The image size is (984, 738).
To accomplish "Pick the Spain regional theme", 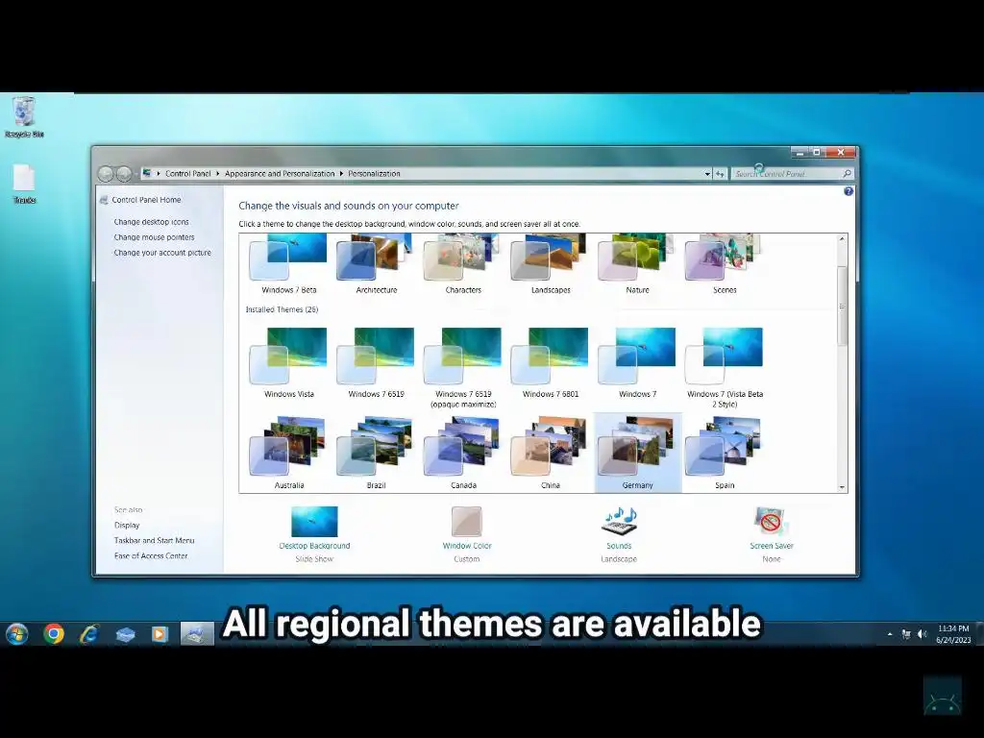I will click(x=725, y=453).
